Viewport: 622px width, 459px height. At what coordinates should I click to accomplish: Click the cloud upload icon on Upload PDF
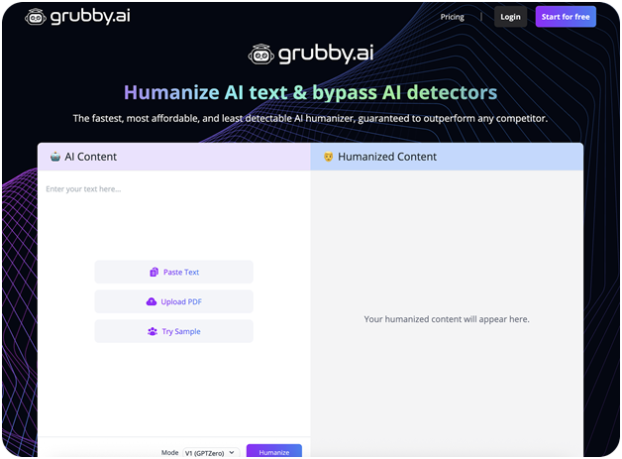point(151,301)
